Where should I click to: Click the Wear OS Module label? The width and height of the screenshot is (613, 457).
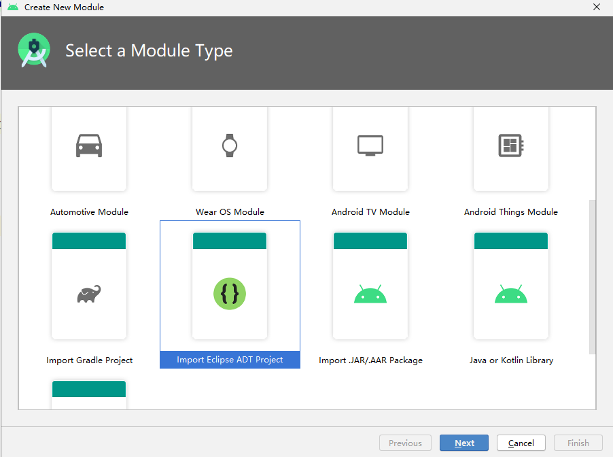pos(230,211)
